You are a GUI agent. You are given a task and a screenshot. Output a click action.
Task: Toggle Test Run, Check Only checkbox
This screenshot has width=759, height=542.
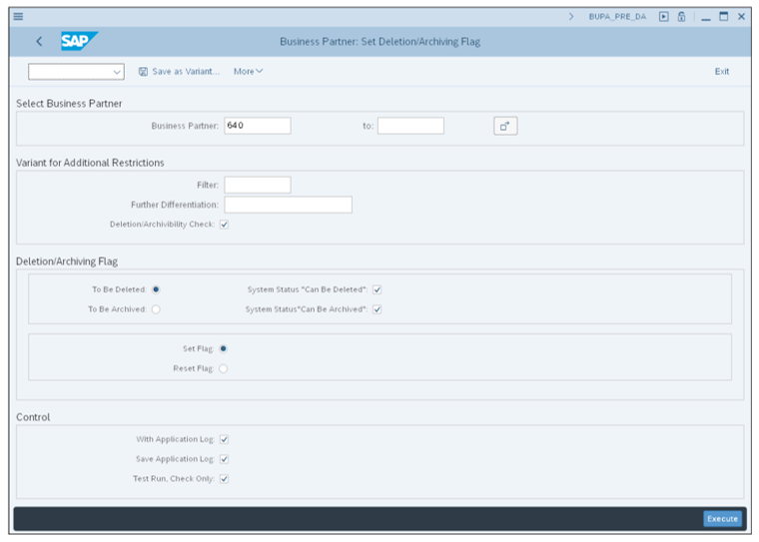(x=224, y=479)
